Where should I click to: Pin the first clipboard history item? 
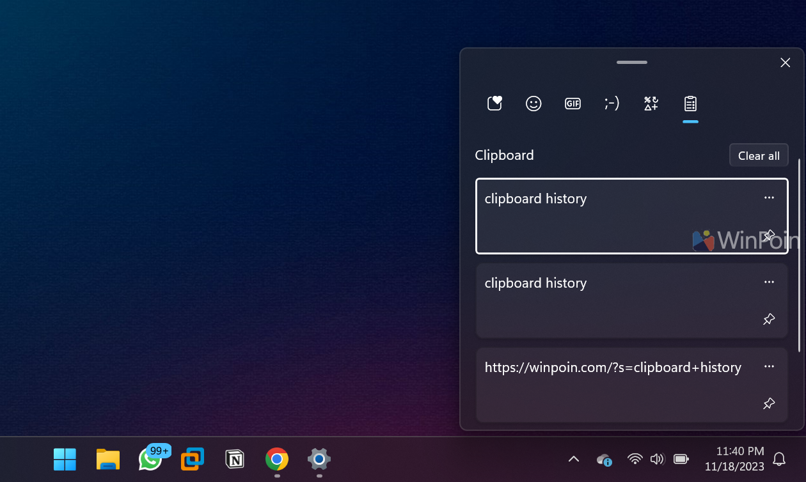point(769,235)
